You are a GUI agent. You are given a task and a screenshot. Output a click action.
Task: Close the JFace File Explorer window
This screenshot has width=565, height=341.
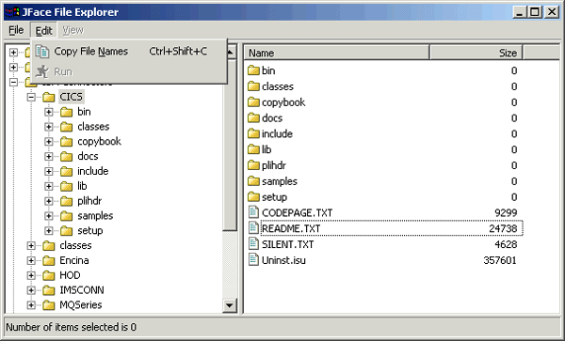tap(552, 12)
